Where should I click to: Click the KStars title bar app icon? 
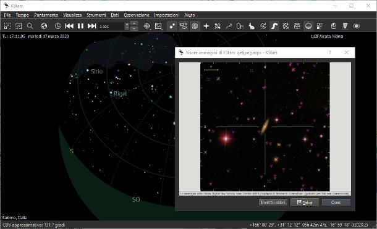[6, 6]
